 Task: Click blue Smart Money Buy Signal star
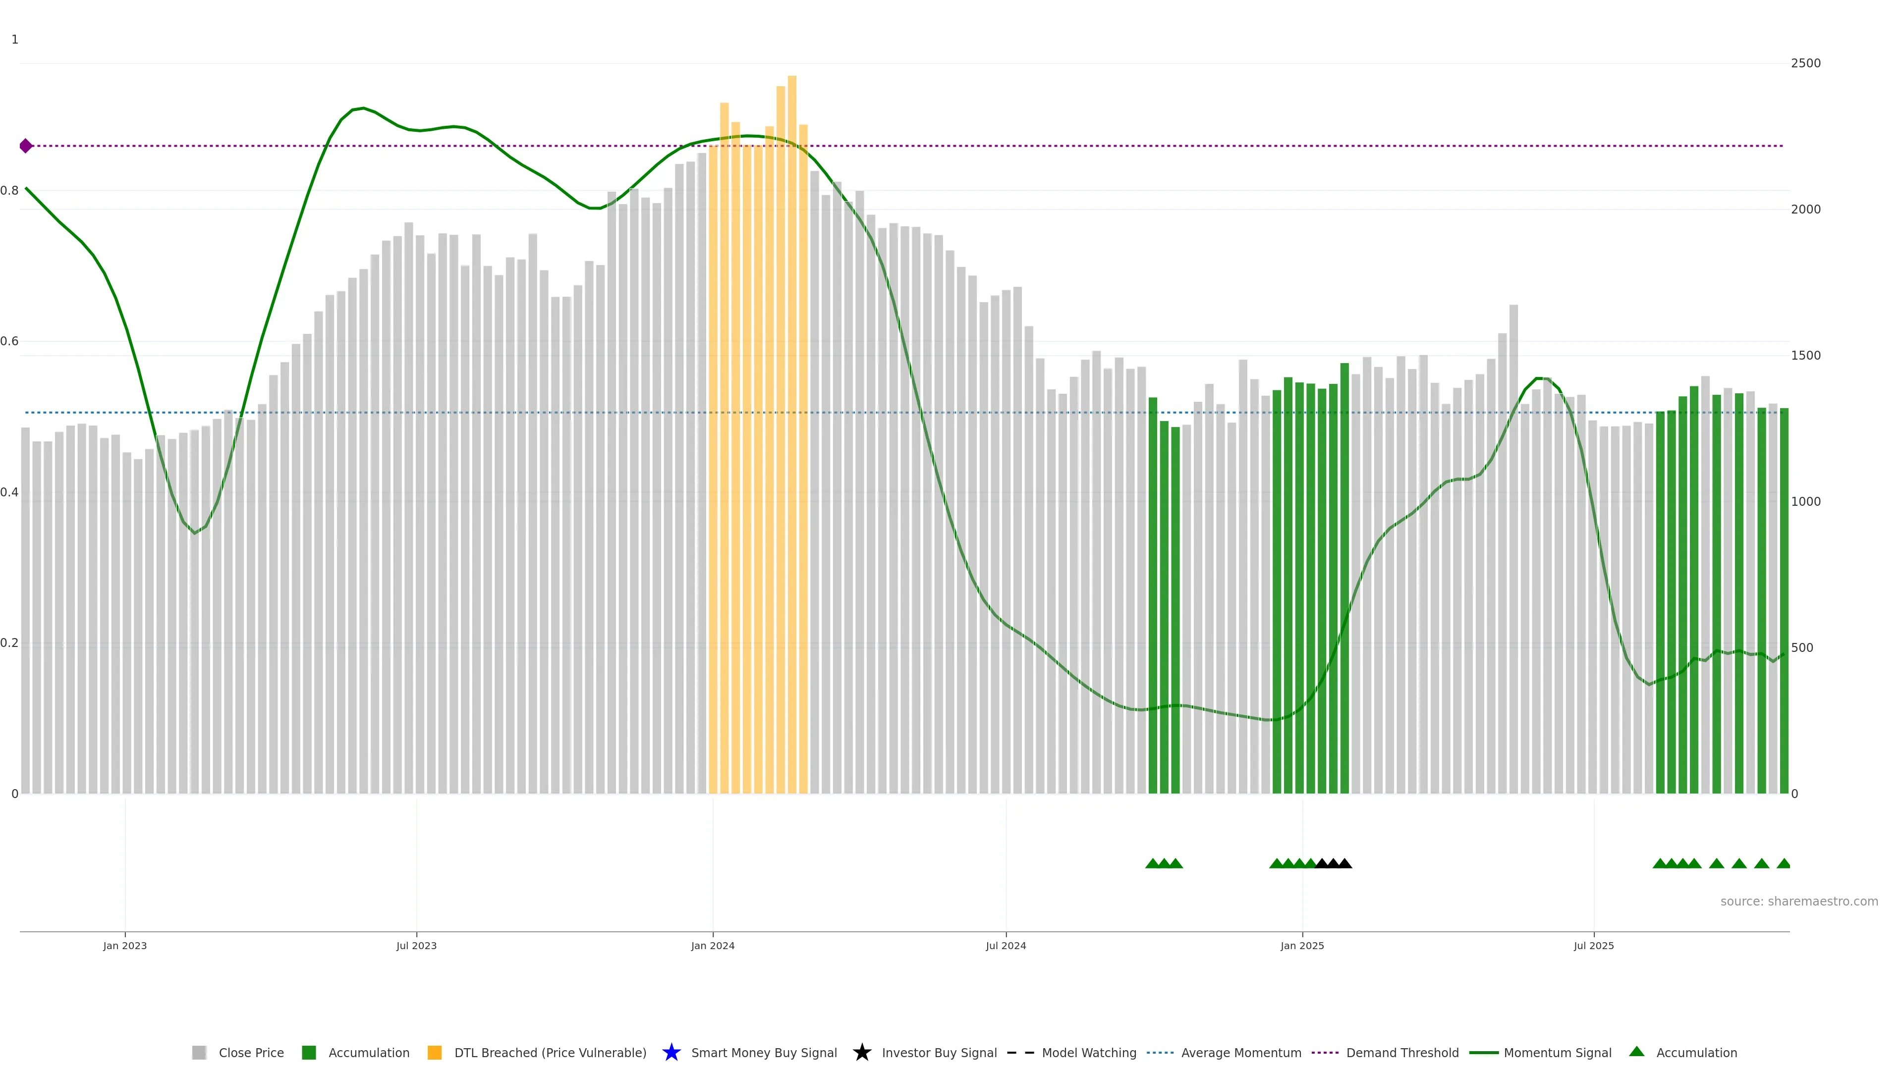(671, 1052)
